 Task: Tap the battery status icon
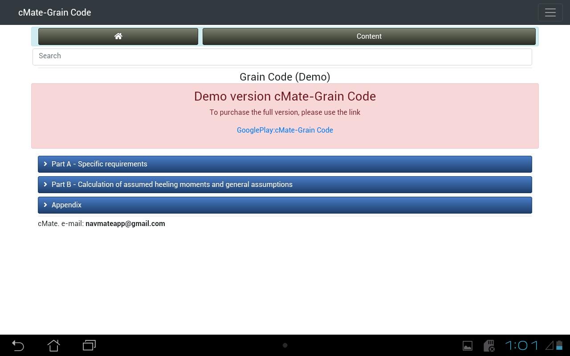pos(559,345)
